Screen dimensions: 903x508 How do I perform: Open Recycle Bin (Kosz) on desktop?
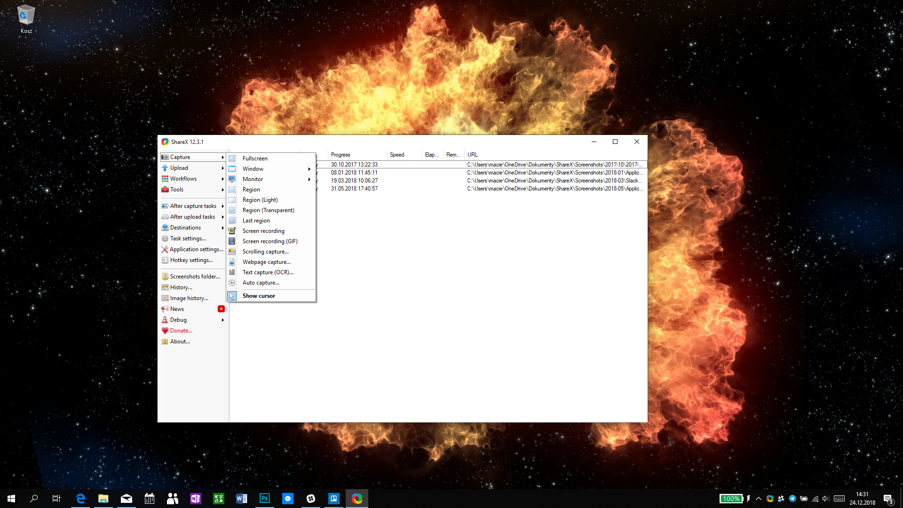click(x=26, y=20)
